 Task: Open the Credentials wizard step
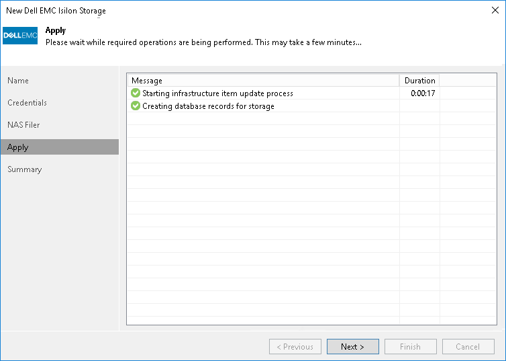pyautogui.click(x=27, y=103)
